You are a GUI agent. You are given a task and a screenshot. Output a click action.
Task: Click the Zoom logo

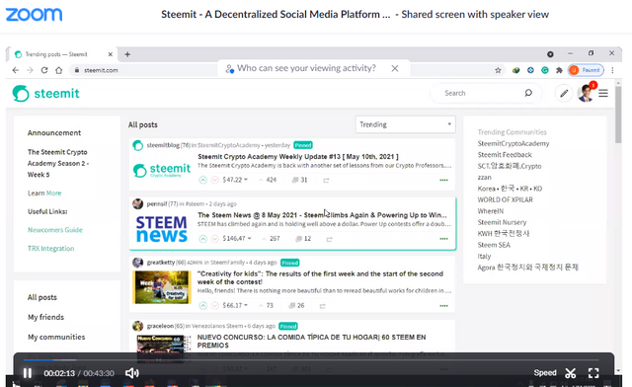pyautogui.click(x=34, y=15)
